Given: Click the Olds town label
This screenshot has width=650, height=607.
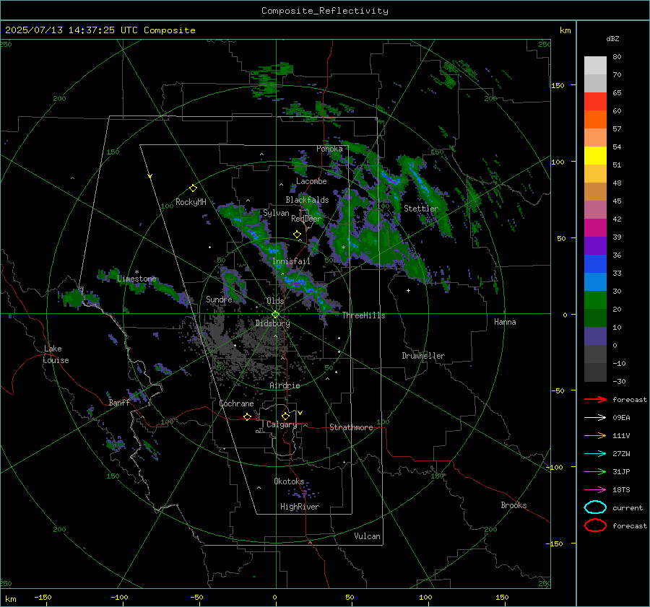Looking at the screenshot, I should pos(275,301).
